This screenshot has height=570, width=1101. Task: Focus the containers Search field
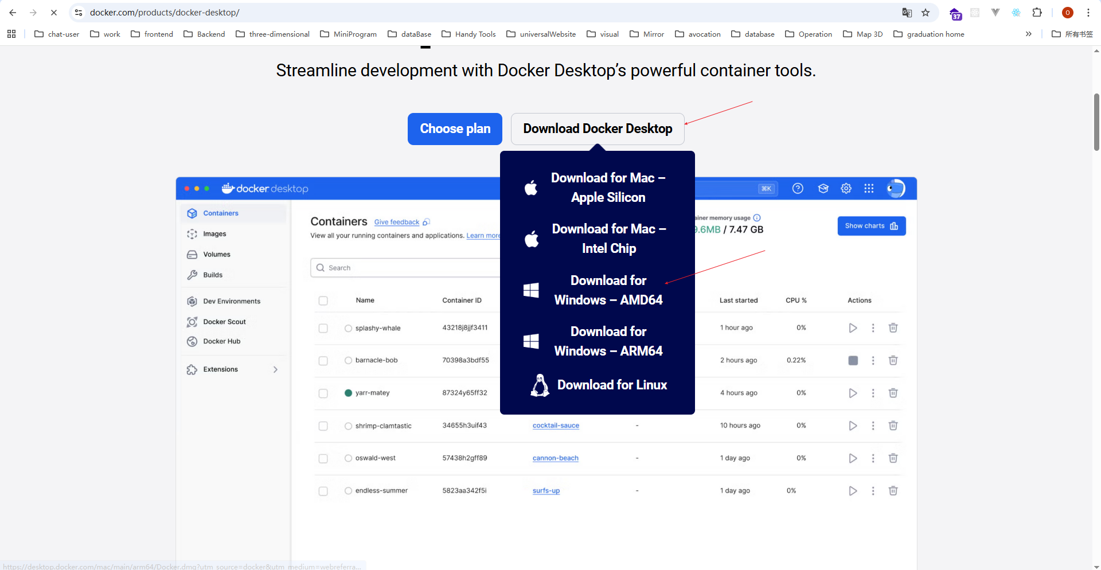point(405,268)
